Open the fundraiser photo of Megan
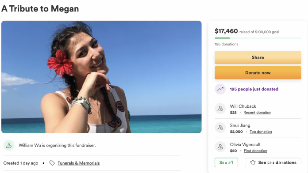Screen dimensions: 308x173 pyautogui.click(x=101, y=77)
